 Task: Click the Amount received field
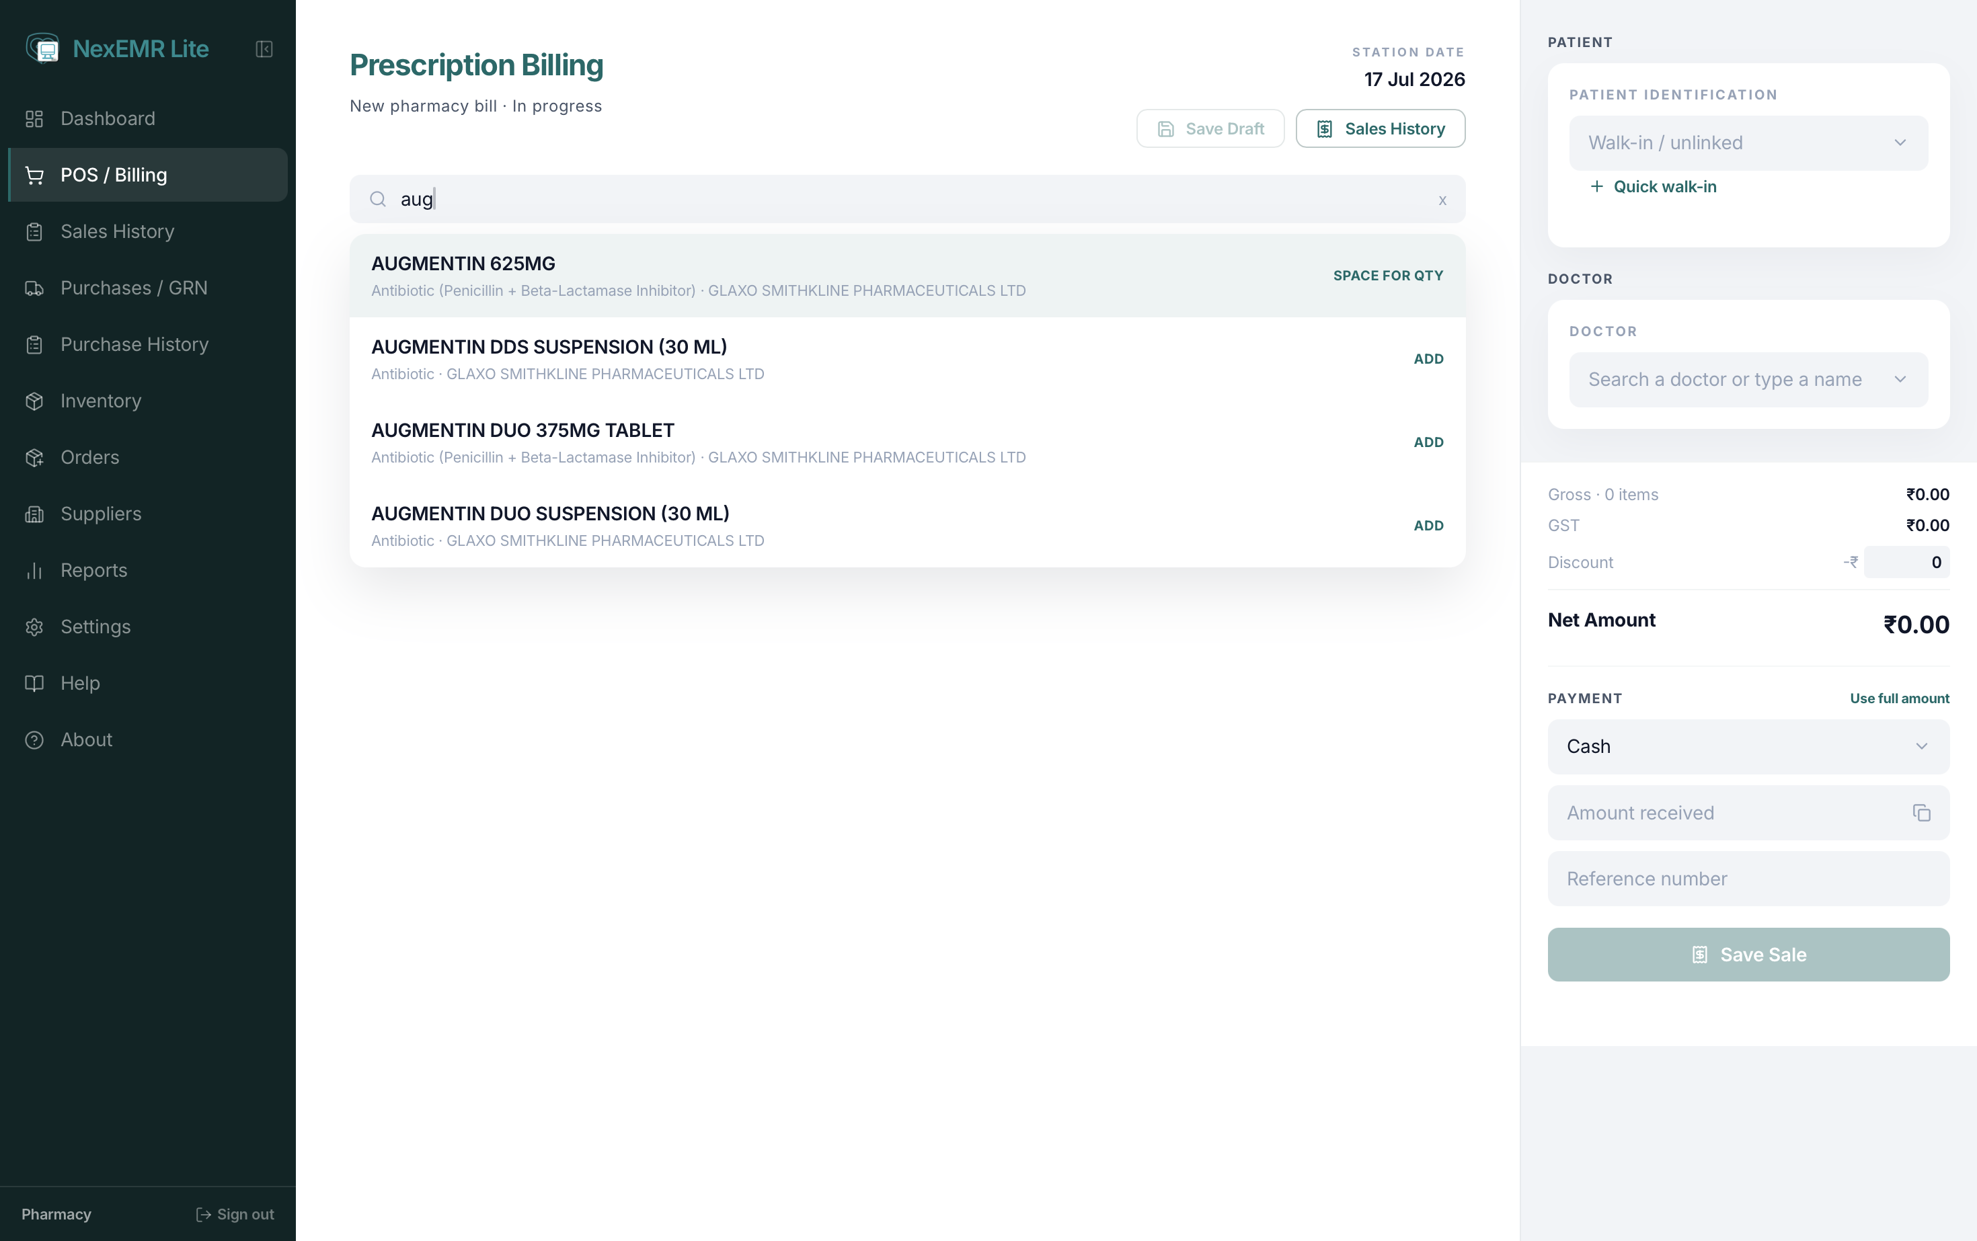coord(1748,813)
